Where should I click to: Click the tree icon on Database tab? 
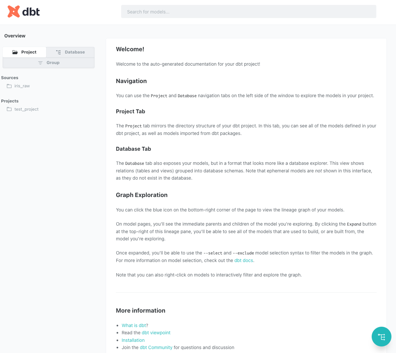(58, 52)
